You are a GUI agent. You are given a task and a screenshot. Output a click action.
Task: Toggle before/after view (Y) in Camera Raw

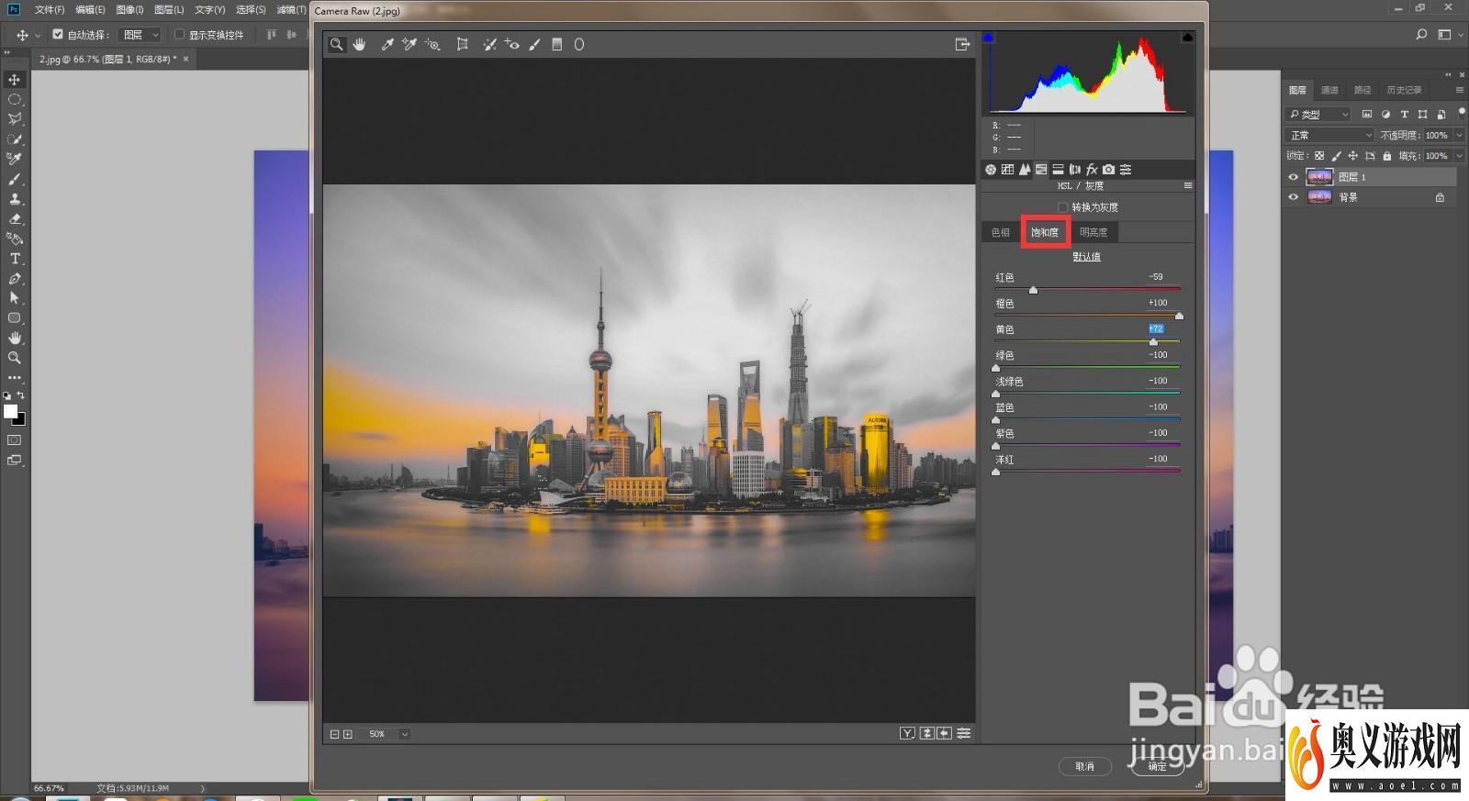(907, 733)
